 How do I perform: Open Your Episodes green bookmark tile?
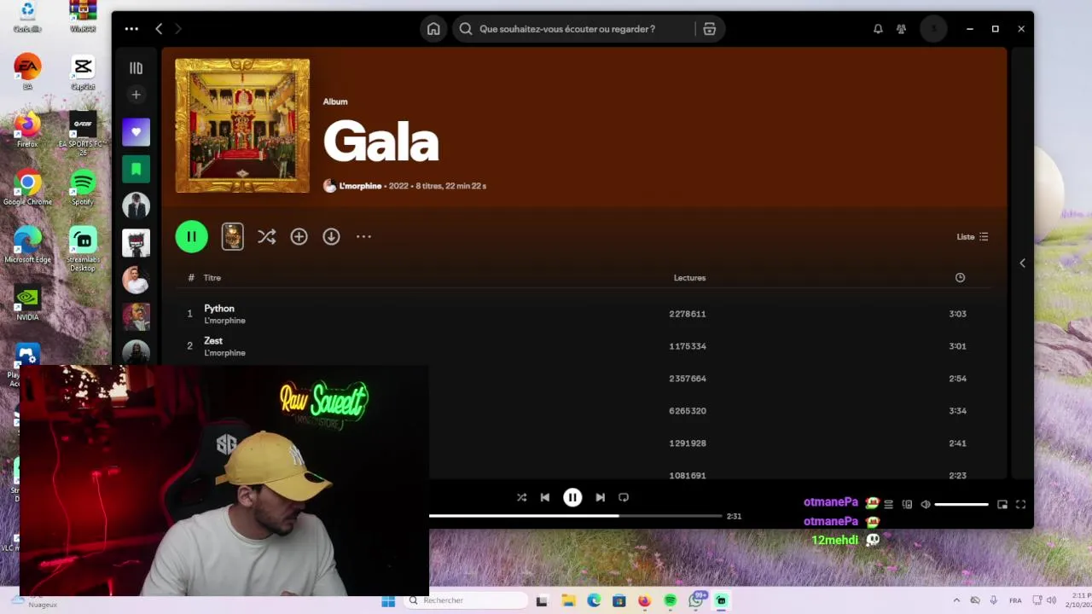coord(136,169)
